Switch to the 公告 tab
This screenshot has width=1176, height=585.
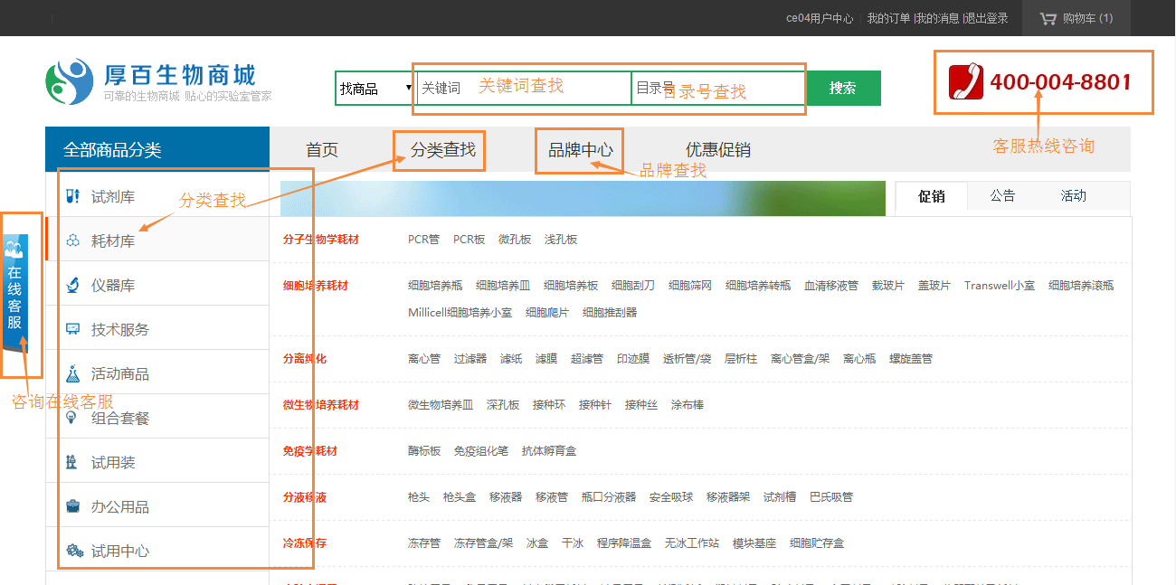pos(1002,195)
